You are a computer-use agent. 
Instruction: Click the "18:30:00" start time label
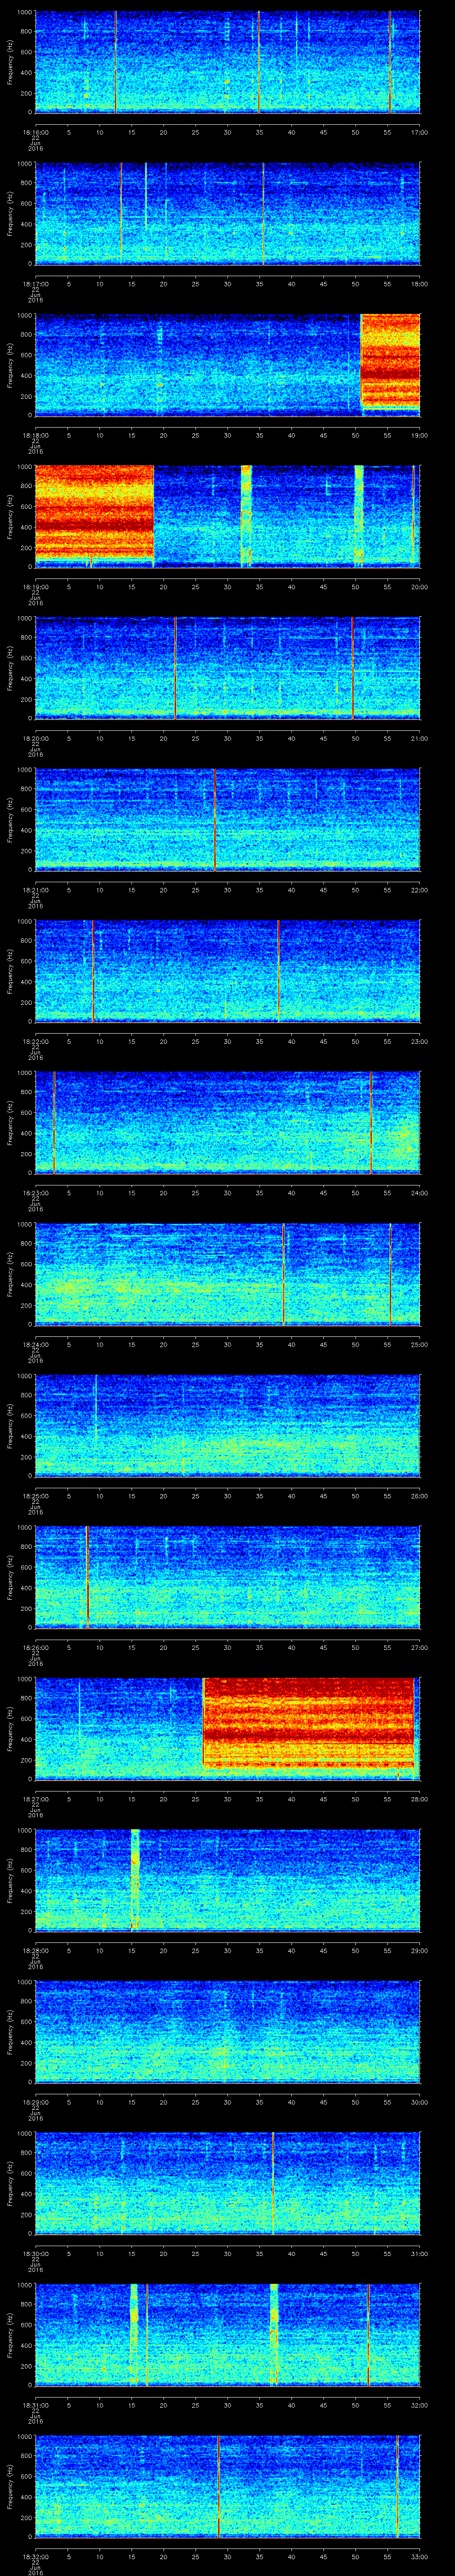[x=35, y=2254]
